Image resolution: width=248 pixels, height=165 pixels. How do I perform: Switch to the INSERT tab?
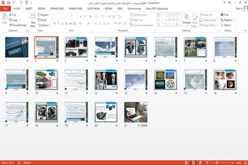29,9
